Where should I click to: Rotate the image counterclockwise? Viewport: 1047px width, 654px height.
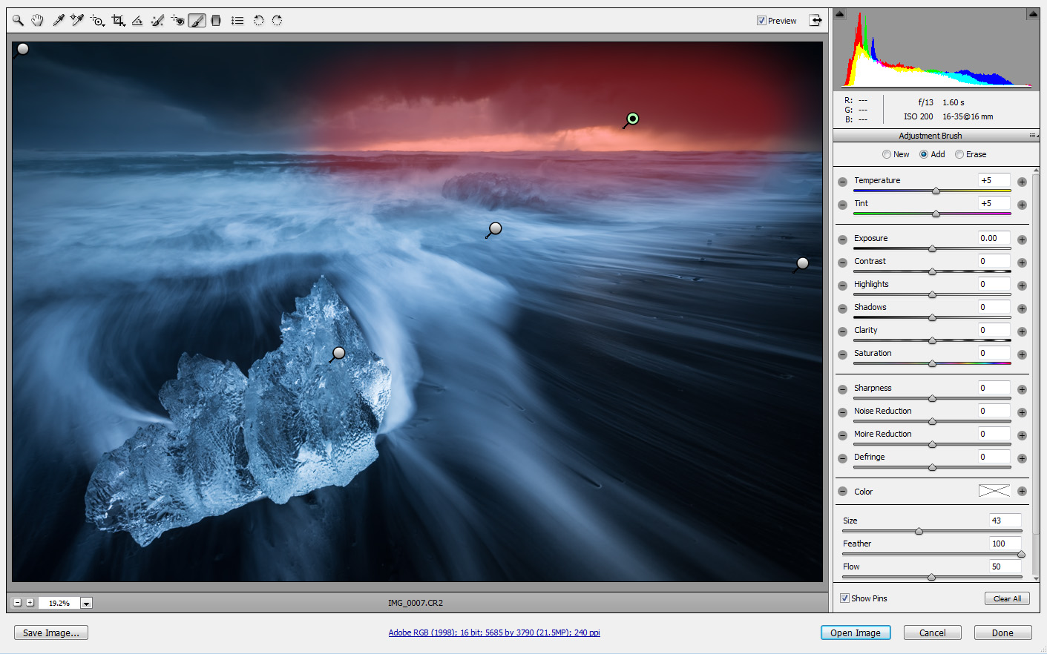(258, 20)
